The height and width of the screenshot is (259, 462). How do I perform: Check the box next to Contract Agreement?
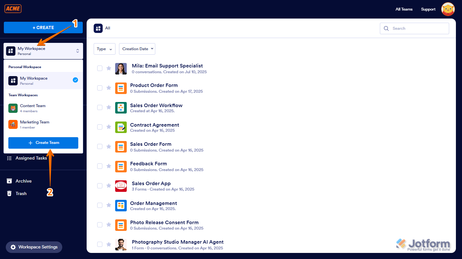[100, 127]
